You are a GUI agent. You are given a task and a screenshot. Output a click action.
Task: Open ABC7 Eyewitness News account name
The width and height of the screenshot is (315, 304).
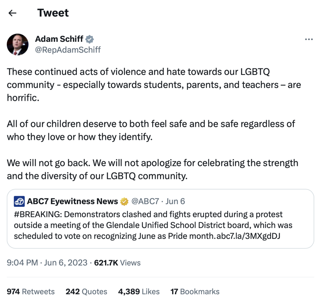tap(73, 202)
